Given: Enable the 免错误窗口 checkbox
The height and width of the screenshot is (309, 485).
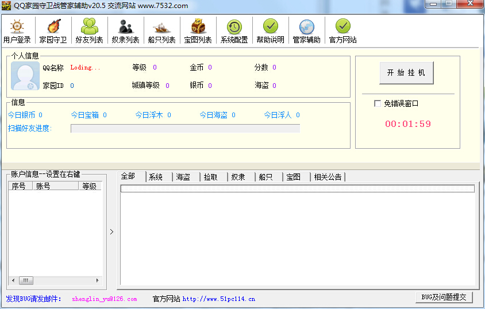Looking at the screenshot, I should pos(378,103).
